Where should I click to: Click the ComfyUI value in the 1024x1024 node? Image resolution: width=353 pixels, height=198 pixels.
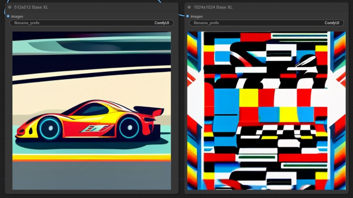pos(333,23)
